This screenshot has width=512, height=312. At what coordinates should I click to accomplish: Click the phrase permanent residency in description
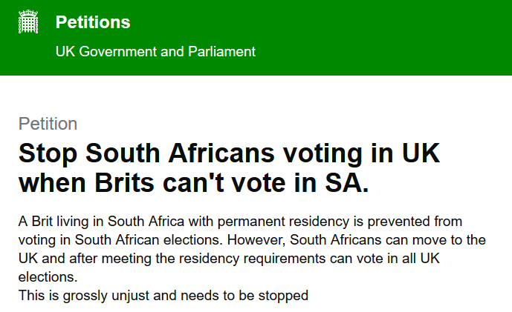click(283, 222)
